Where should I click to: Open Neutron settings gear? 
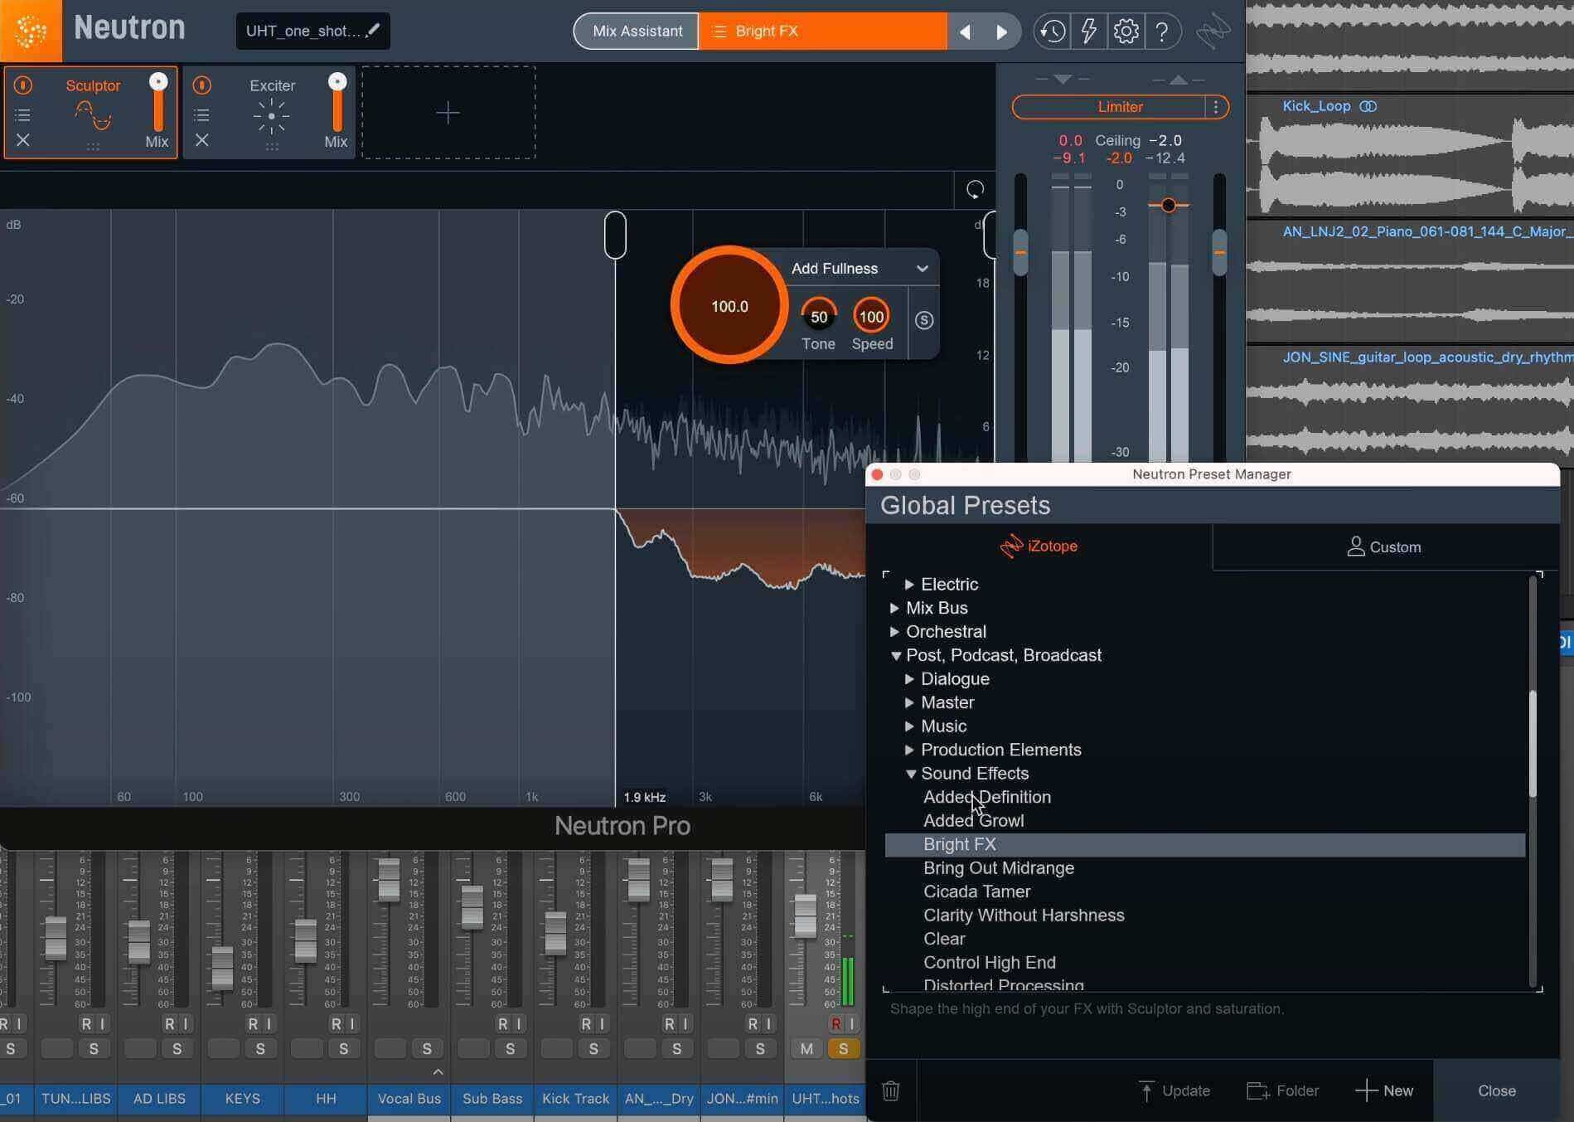1126,32
